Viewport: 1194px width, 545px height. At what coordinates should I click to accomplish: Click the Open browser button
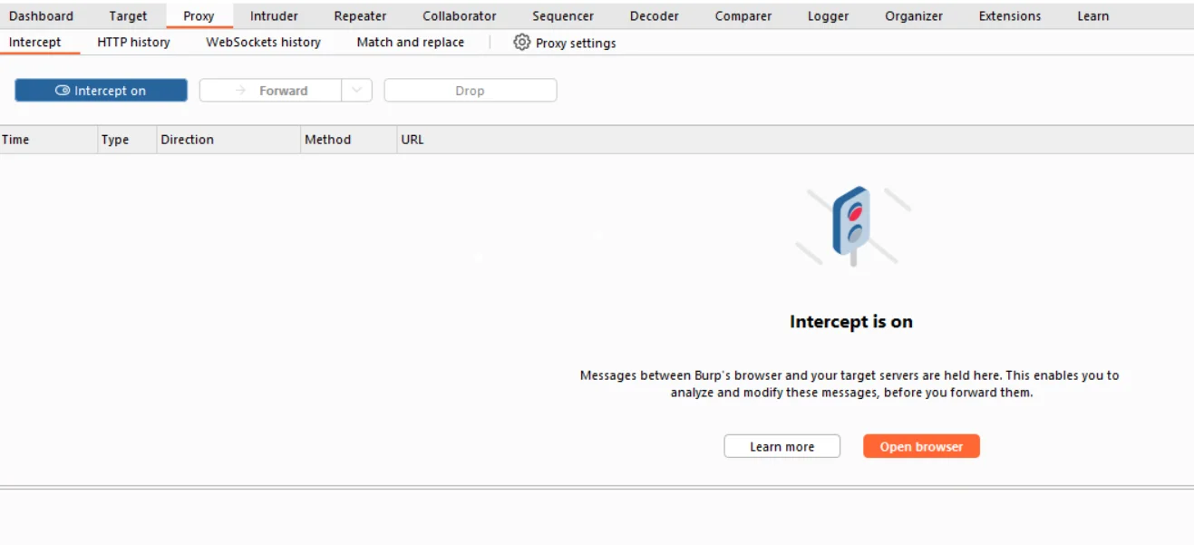921,446
